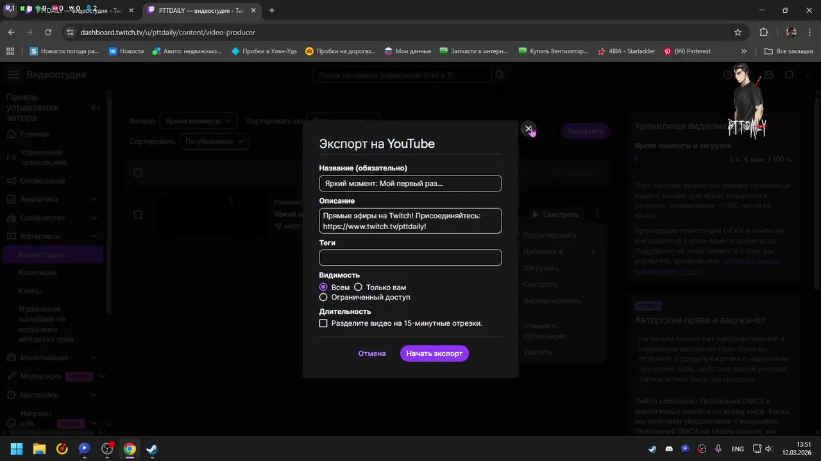
Task: Choose 'Экспортировать' in context menu
Action: click(552, 300)
